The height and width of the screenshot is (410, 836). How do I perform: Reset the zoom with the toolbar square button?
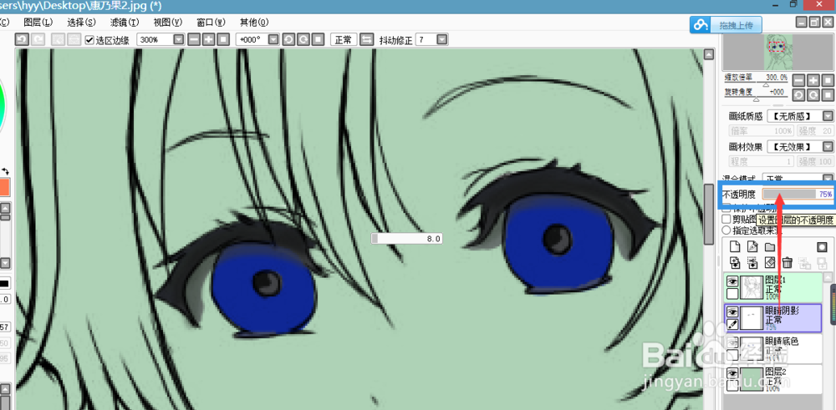pos(223,40)
